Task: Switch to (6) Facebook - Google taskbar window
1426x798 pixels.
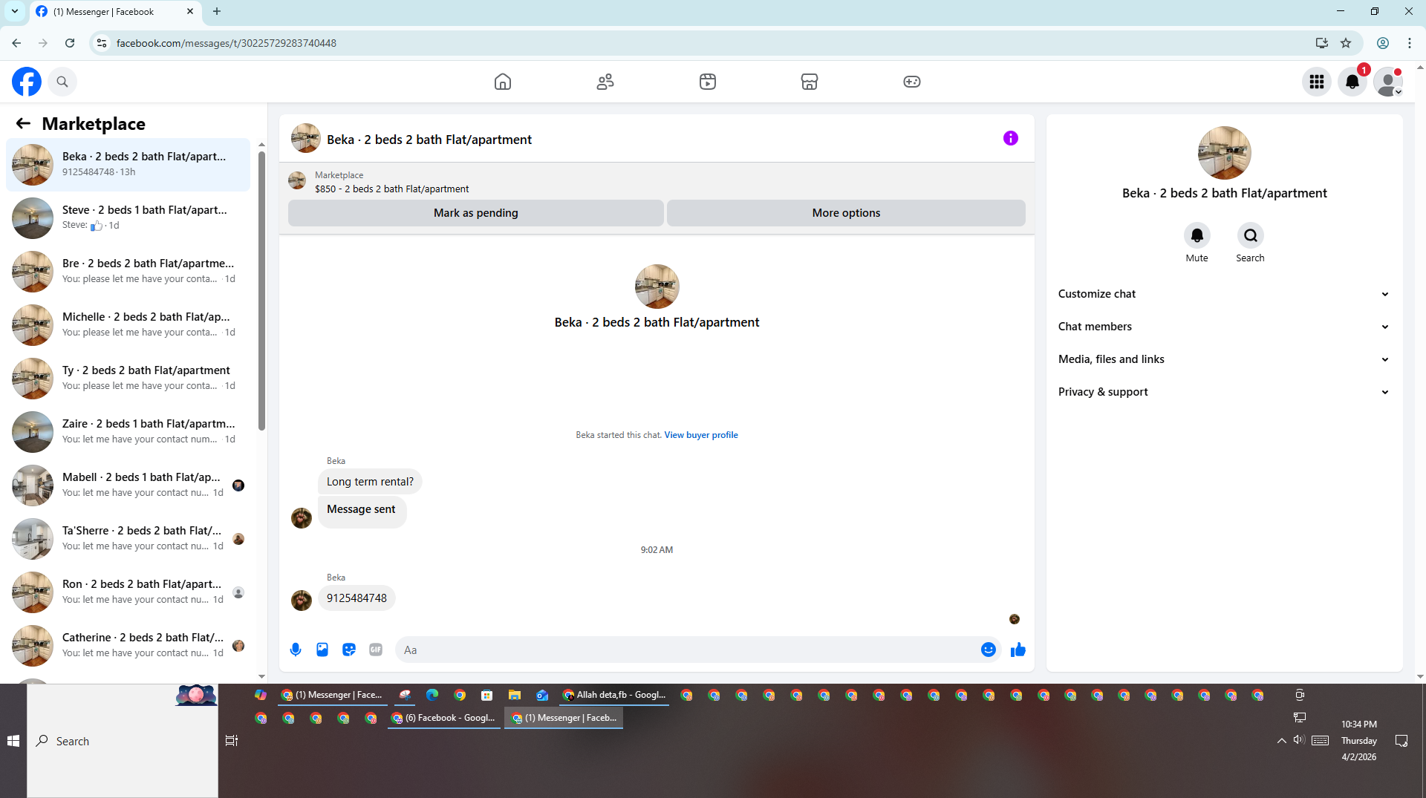Action: 443,718
